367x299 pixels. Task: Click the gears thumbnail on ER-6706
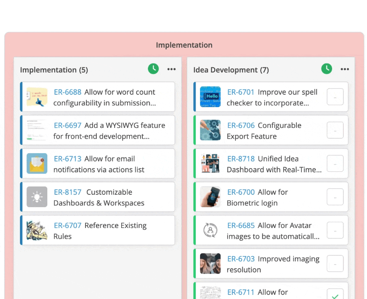[210, 130]
